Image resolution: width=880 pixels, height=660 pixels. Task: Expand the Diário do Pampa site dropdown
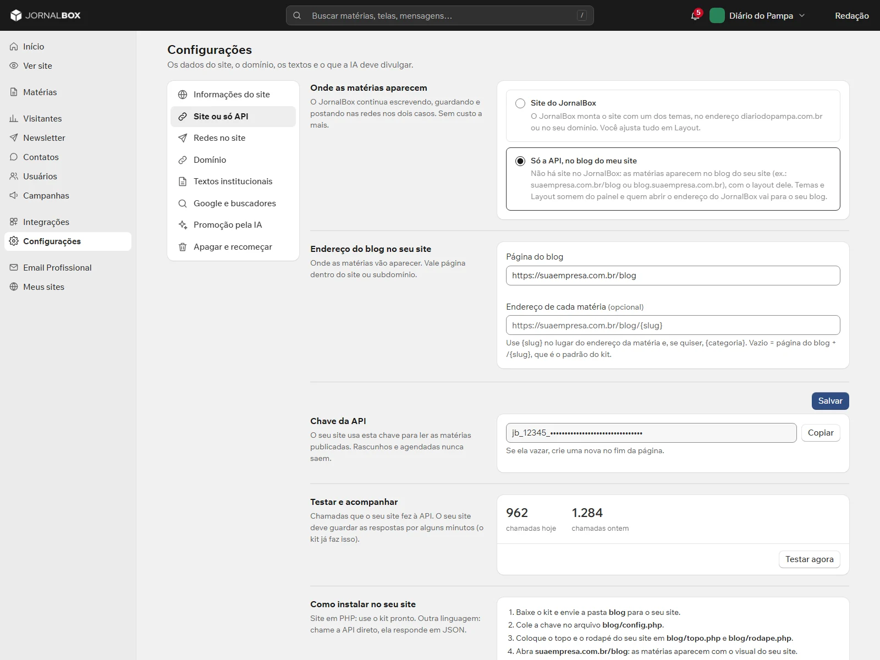click(802, 15)
